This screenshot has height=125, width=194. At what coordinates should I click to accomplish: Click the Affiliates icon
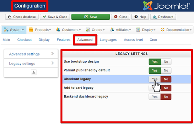coord(112,29)
